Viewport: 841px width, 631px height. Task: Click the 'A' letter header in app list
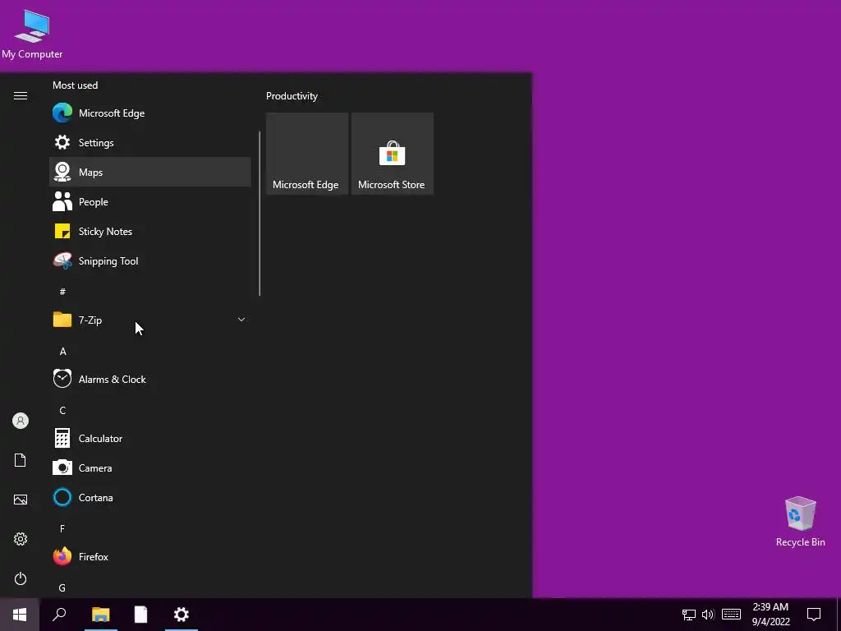[62, 352]
